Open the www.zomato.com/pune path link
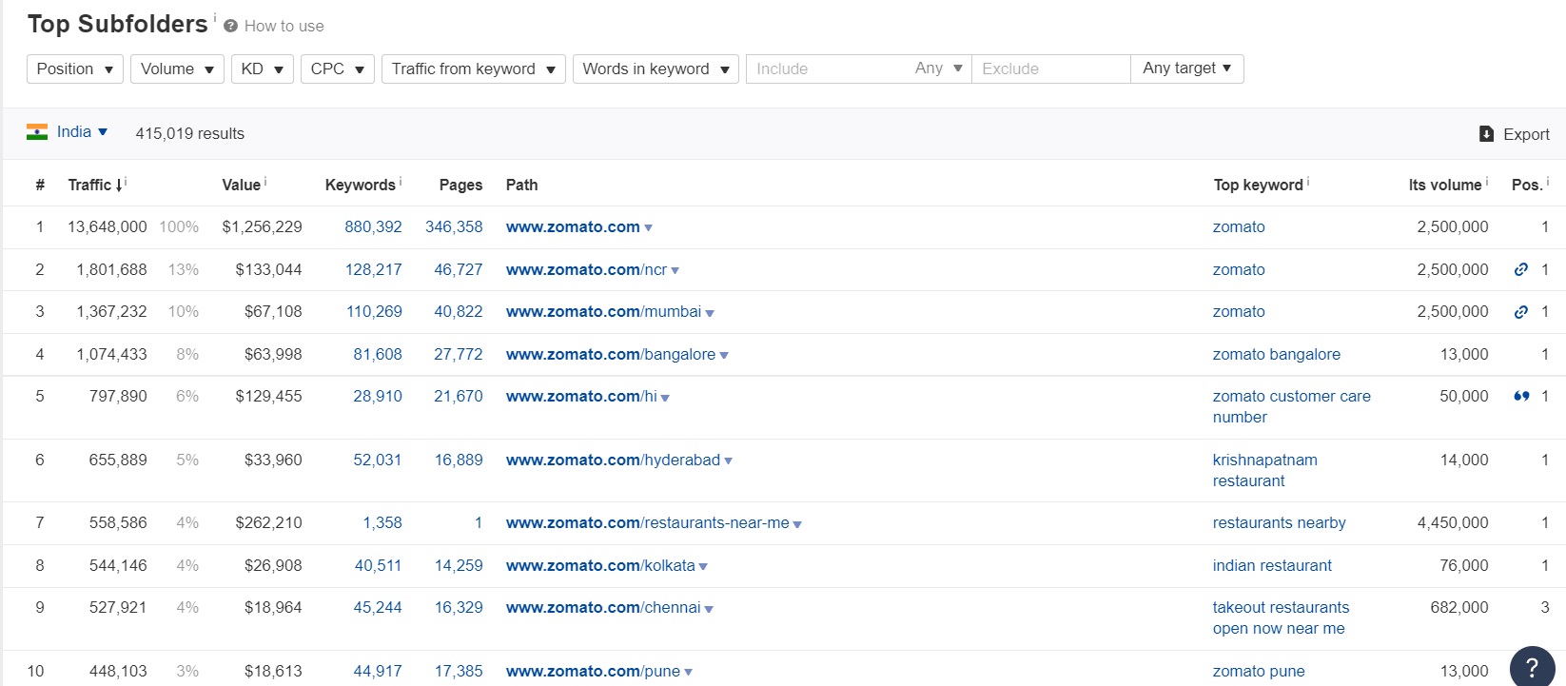This screenshot has height=686, width=1566. [593, 671]
